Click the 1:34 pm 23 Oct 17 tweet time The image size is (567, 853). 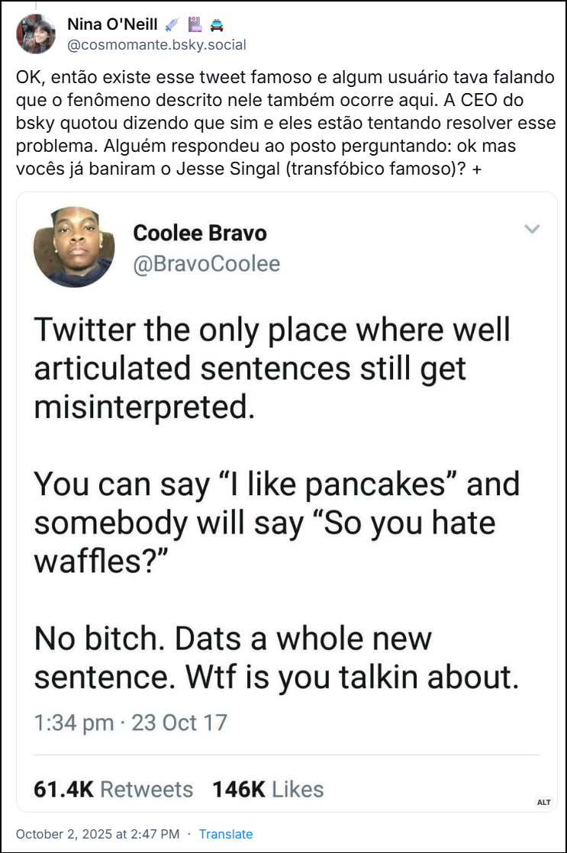pyautogui.click(x=130, y=722)
